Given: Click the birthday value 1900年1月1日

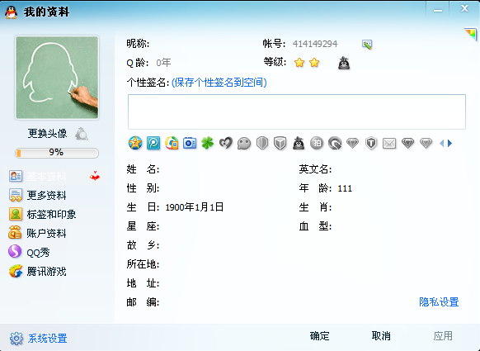Looking at the screenshot, I should (x=194, y=207).
